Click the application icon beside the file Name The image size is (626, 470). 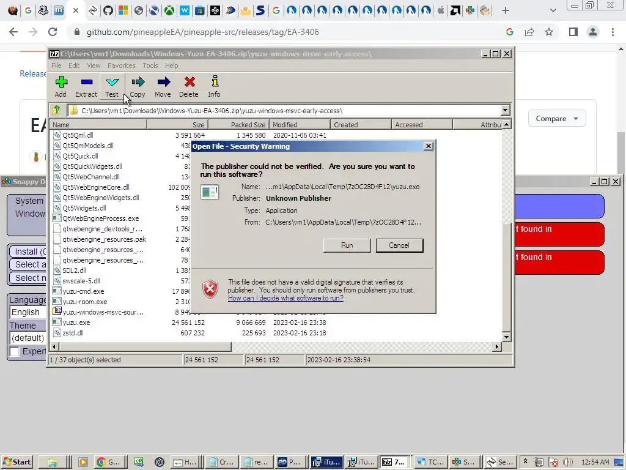(x=210, y=192)
